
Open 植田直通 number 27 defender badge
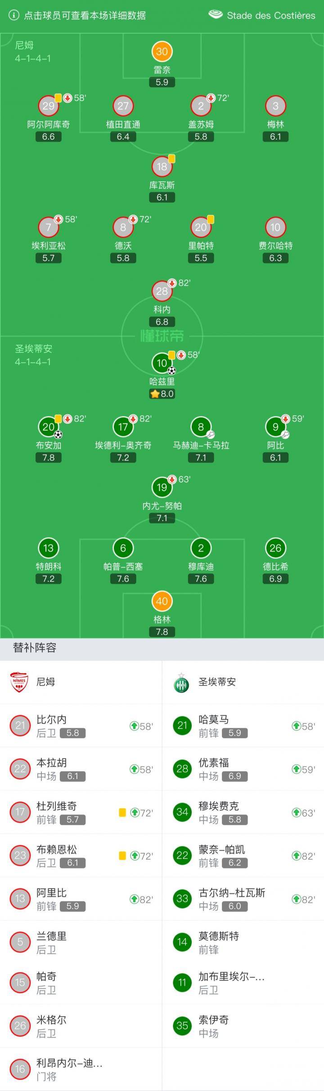(123, 106)
